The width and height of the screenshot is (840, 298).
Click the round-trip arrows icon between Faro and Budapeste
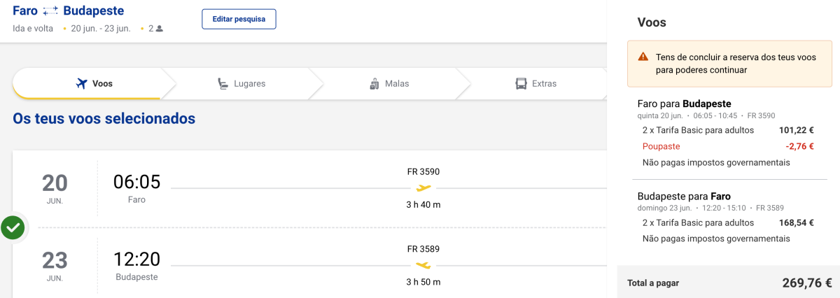[x=50, y=11]
